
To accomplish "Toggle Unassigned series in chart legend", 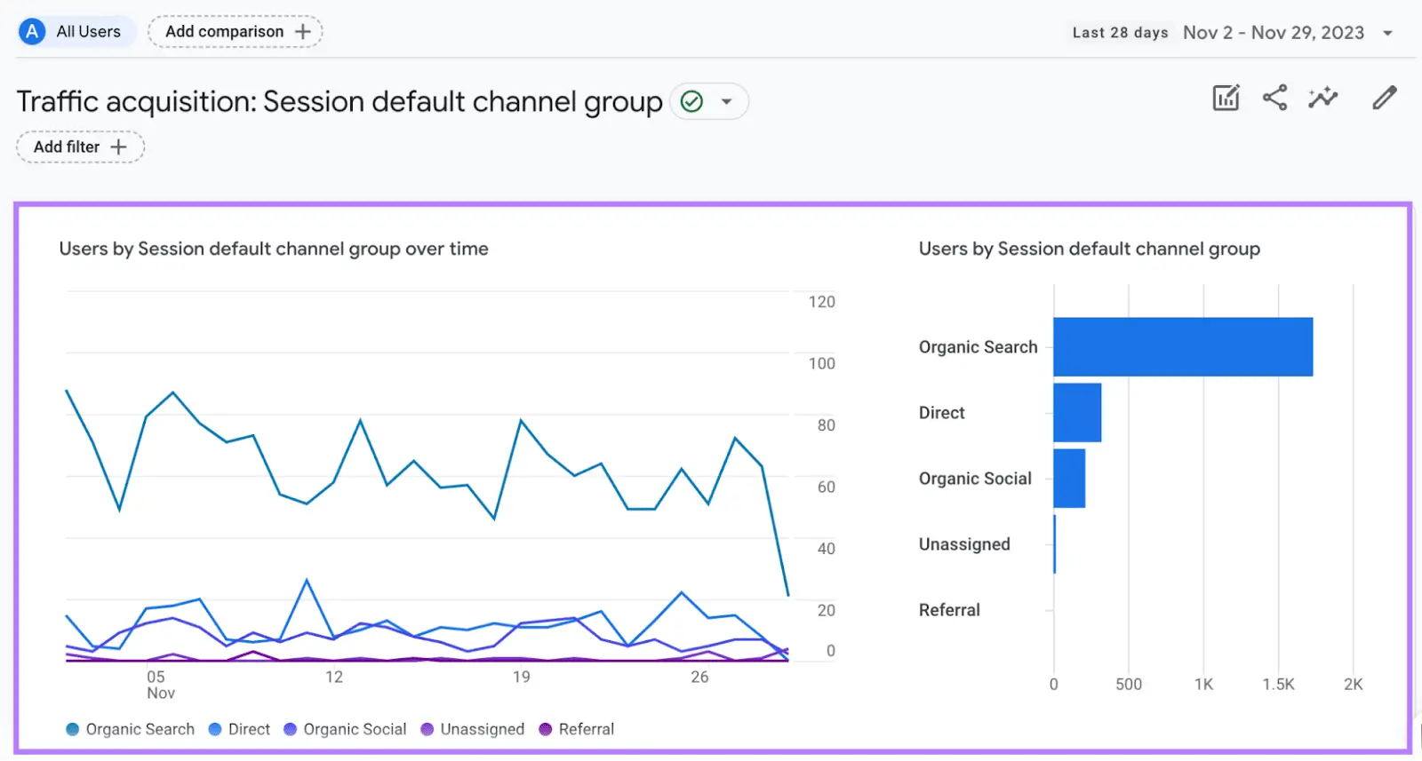I will tap(472, 729).
